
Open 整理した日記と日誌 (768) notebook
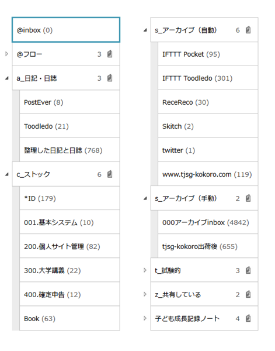69,150
